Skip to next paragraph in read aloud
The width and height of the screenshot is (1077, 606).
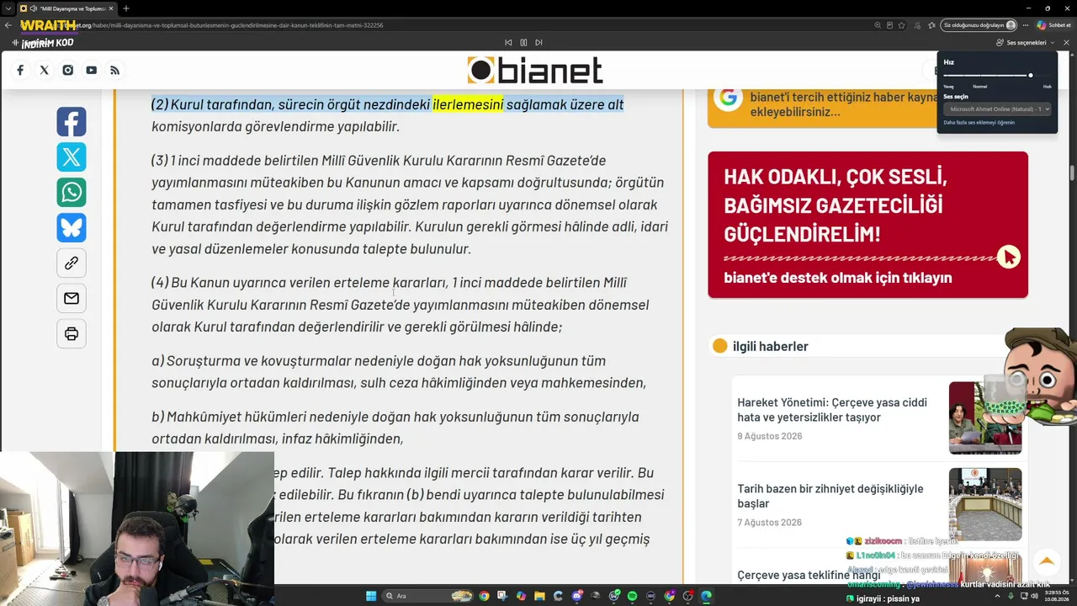[x=538, y=42]
